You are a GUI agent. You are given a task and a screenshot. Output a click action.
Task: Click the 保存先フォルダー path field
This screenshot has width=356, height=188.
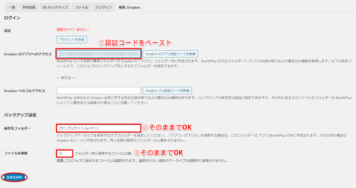coord(98,128)
